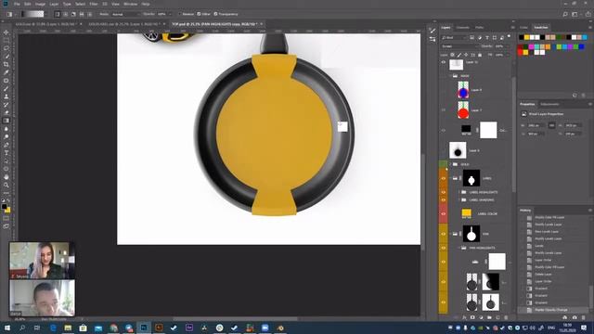Click the Layer 8 thumbnail
This screenshot has height=334, width=594.
[458, 150]
